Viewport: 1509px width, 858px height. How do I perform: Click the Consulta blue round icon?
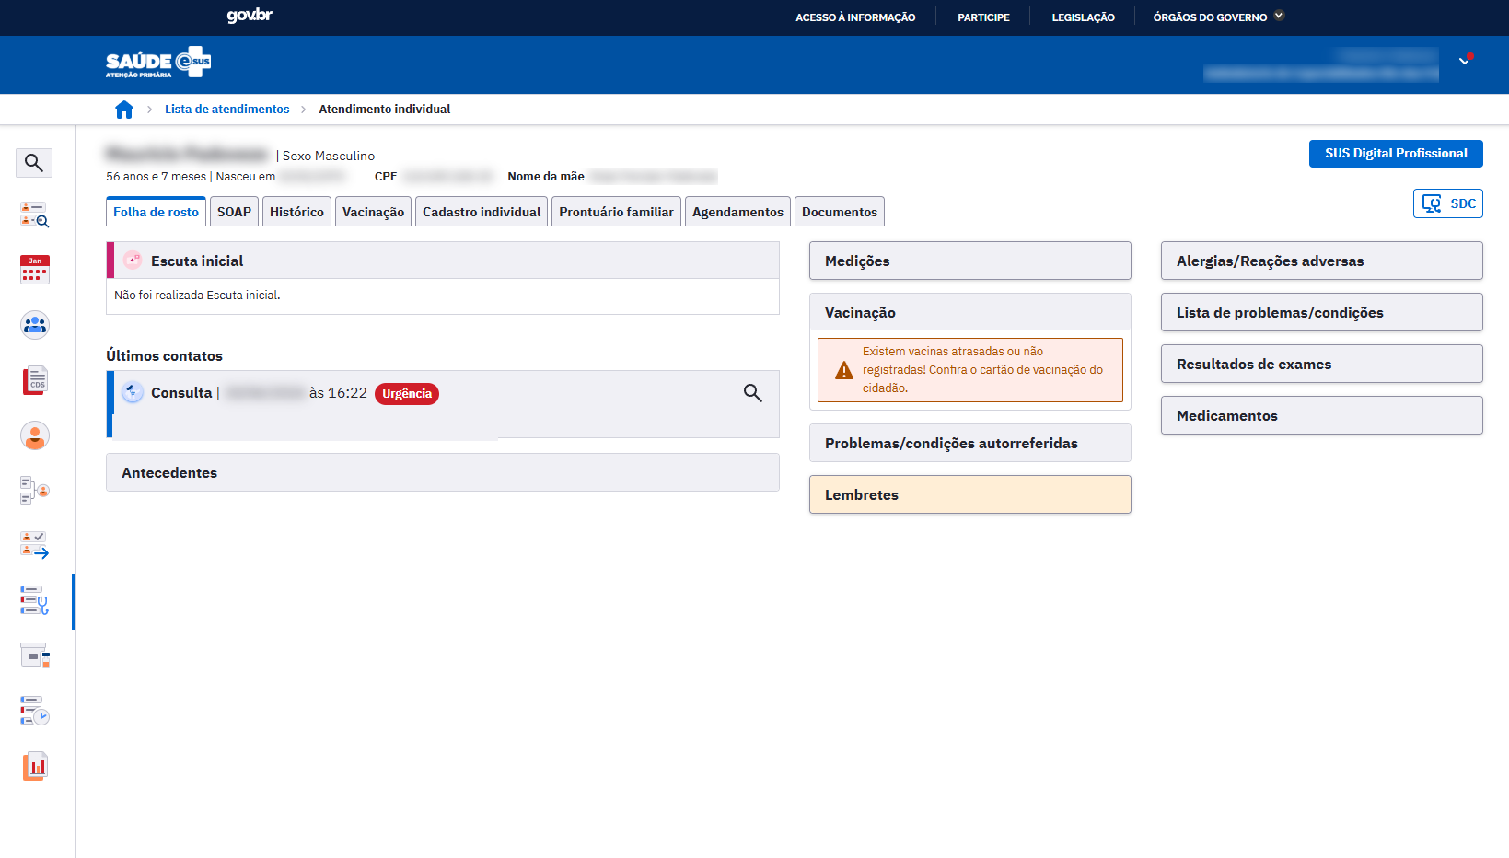[133, 392]
